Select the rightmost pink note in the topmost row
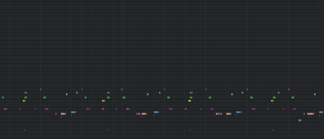The width and height of the screenshot is (324, 139). 289,90
